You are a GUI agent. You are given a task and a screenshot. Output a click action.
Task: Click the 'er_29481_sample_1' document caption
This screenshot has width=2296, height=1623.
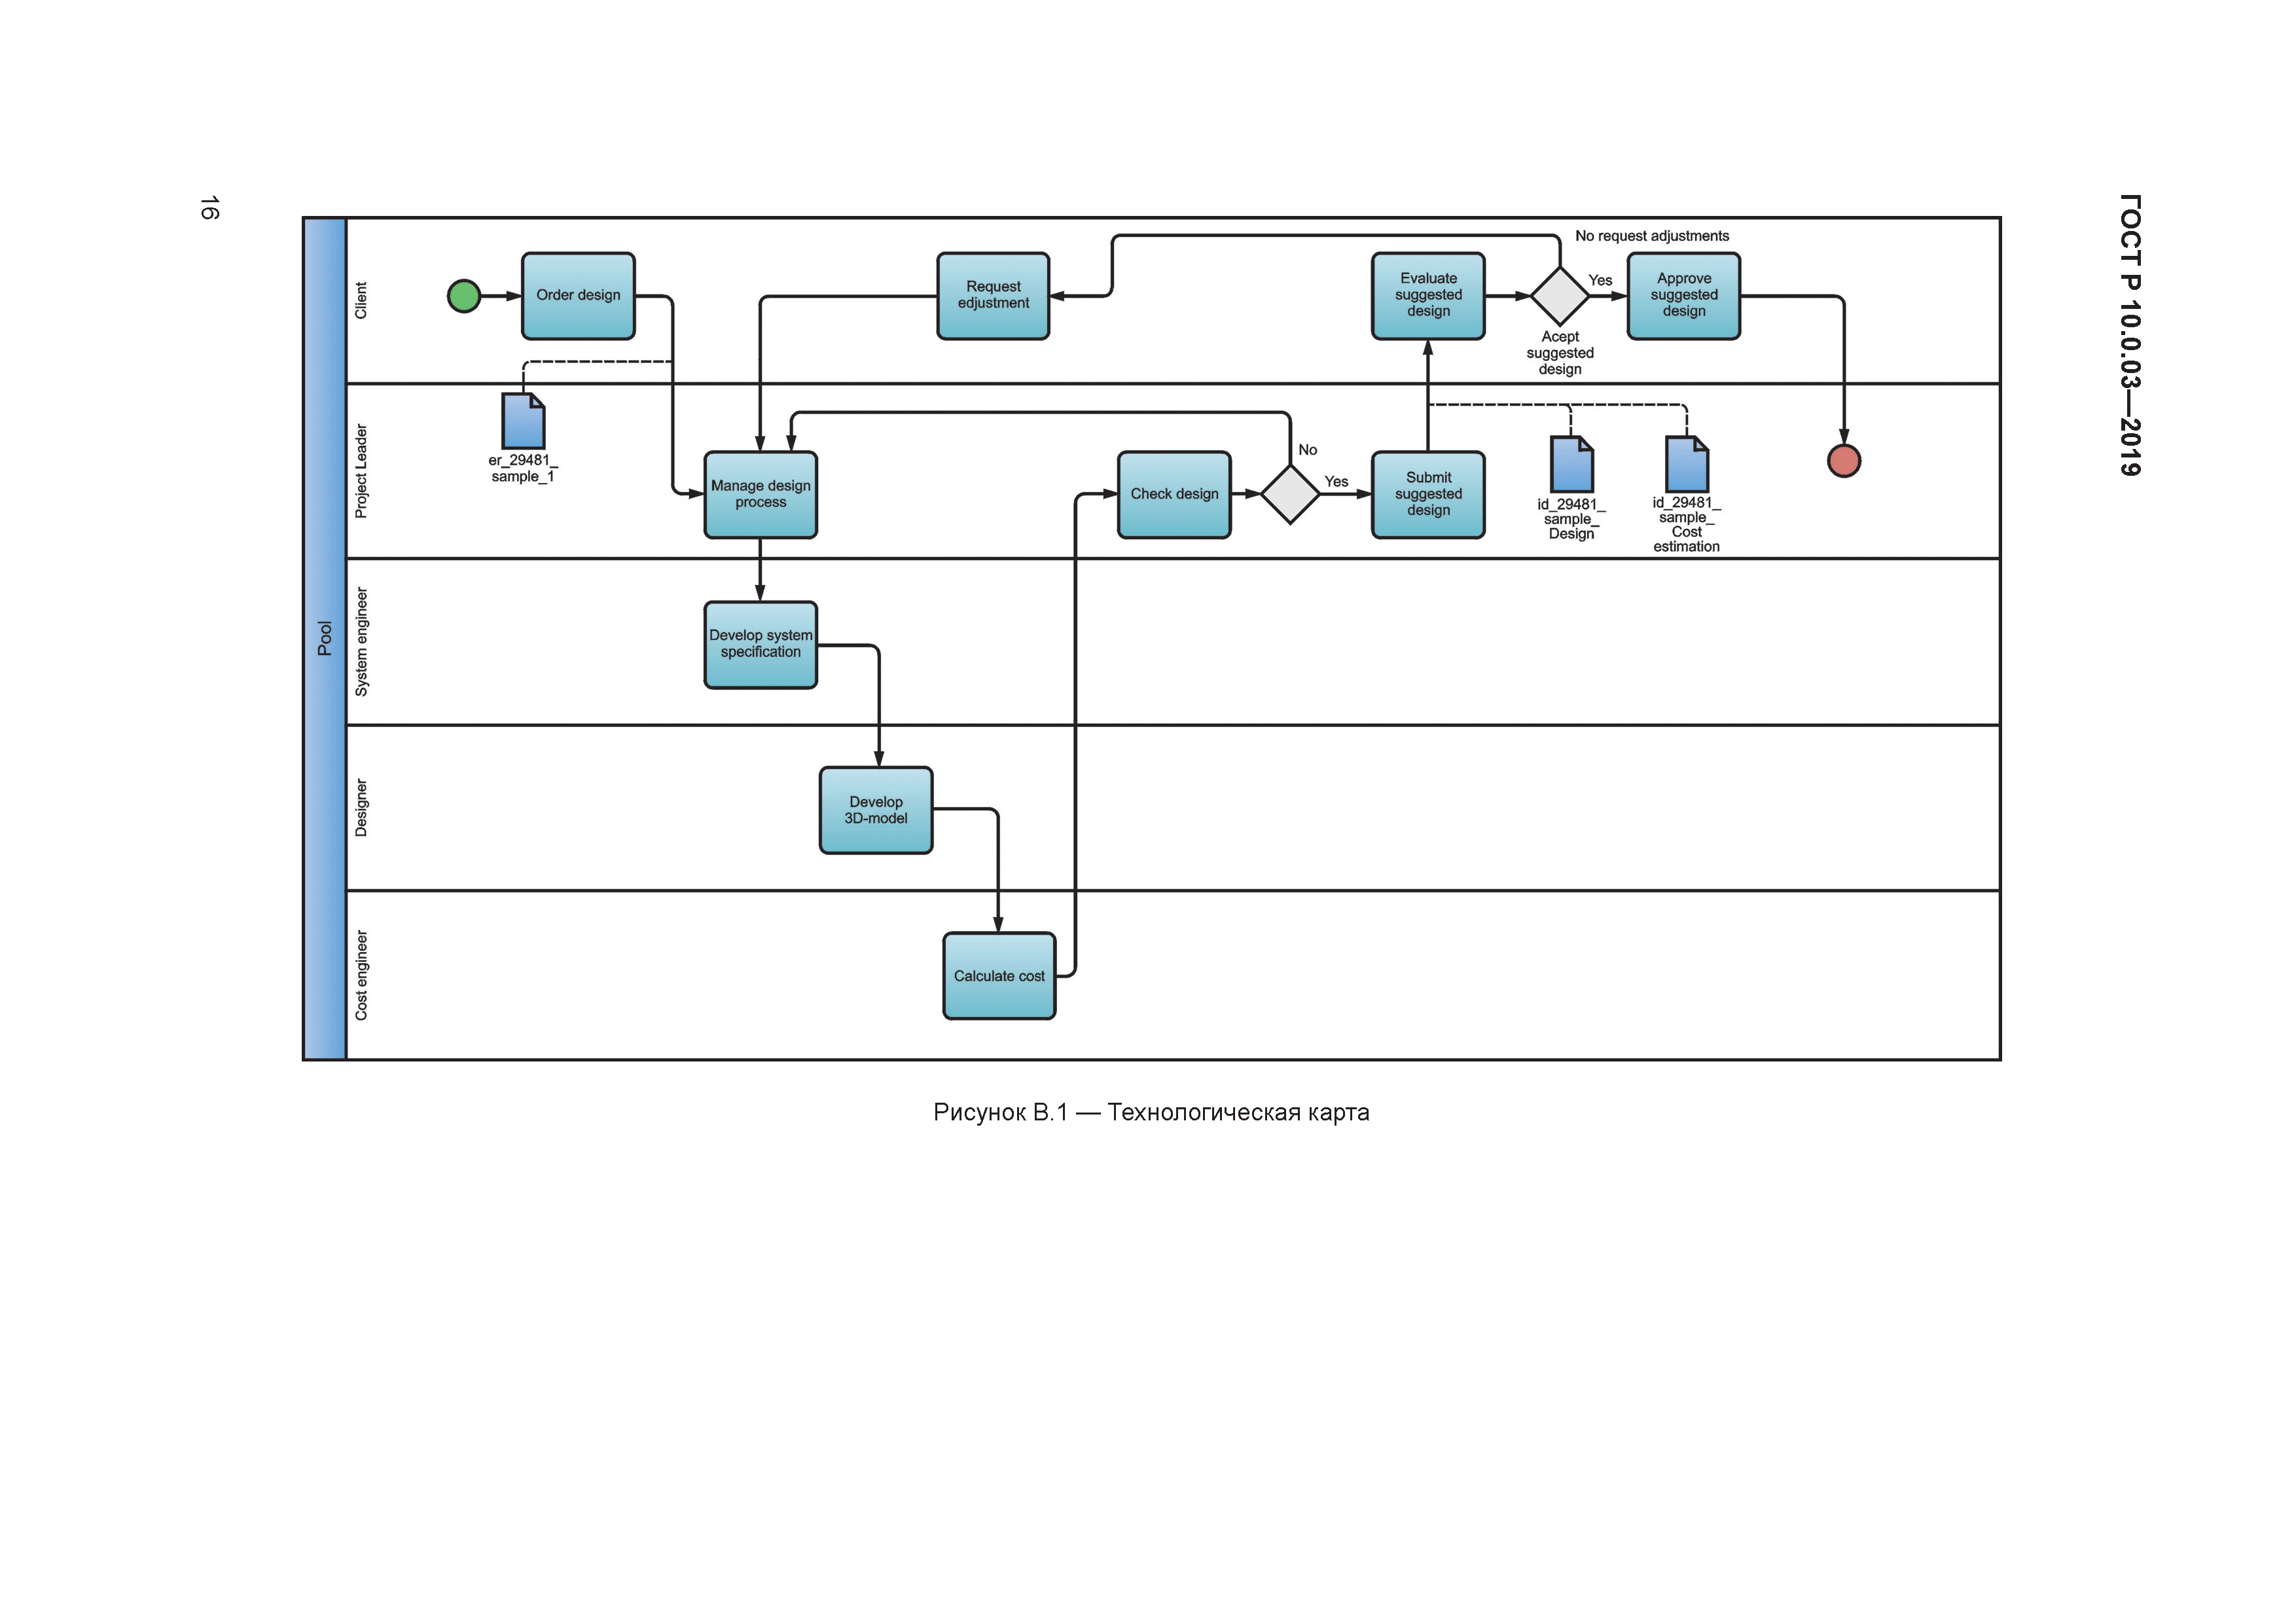pyautogui.click(x=523, y=468)
